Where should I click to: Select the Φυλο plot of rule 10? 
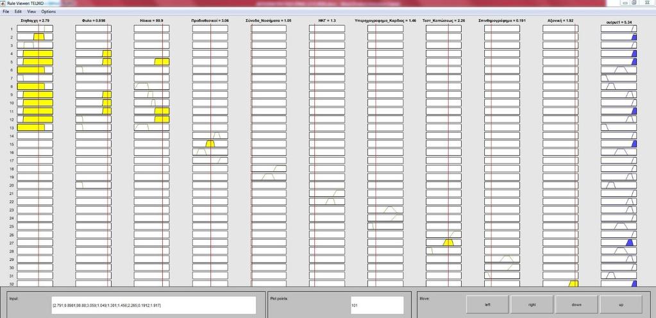pos(93,103)
